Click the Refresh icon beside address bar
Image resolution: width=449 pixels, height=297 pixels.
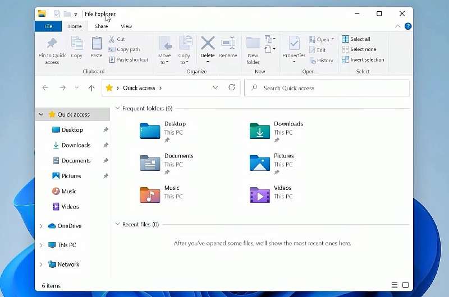pos(232,88)
